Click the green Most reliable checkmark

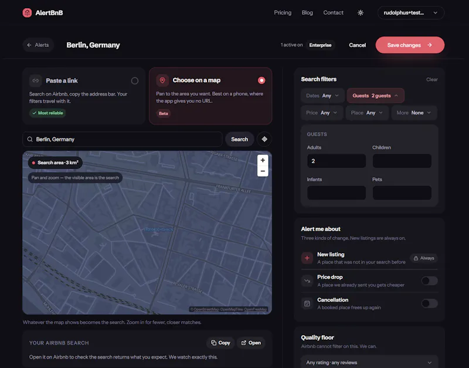[34, 113]
